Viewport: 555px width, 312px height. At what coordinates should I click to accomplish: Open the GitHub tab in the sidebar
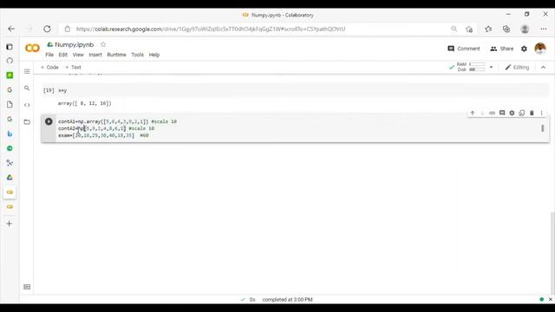click(x=10, y=61)
